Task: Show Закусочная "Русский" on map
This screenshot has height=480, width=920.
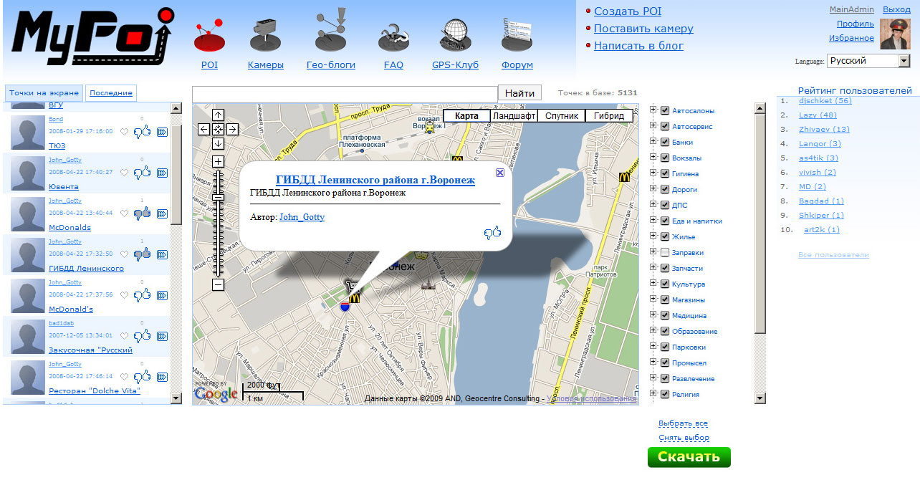Action: [x=162, y=335]
